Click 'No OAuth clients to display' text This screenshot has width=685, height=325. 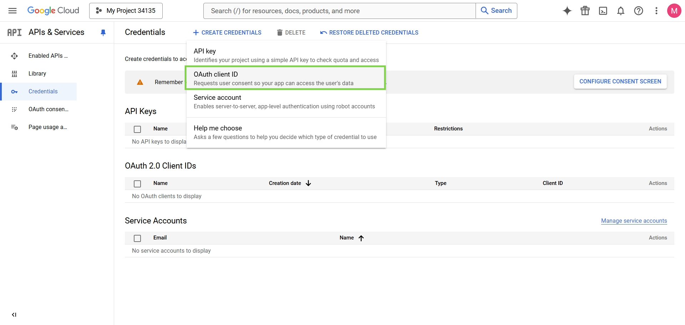click(x=167, y=196)
